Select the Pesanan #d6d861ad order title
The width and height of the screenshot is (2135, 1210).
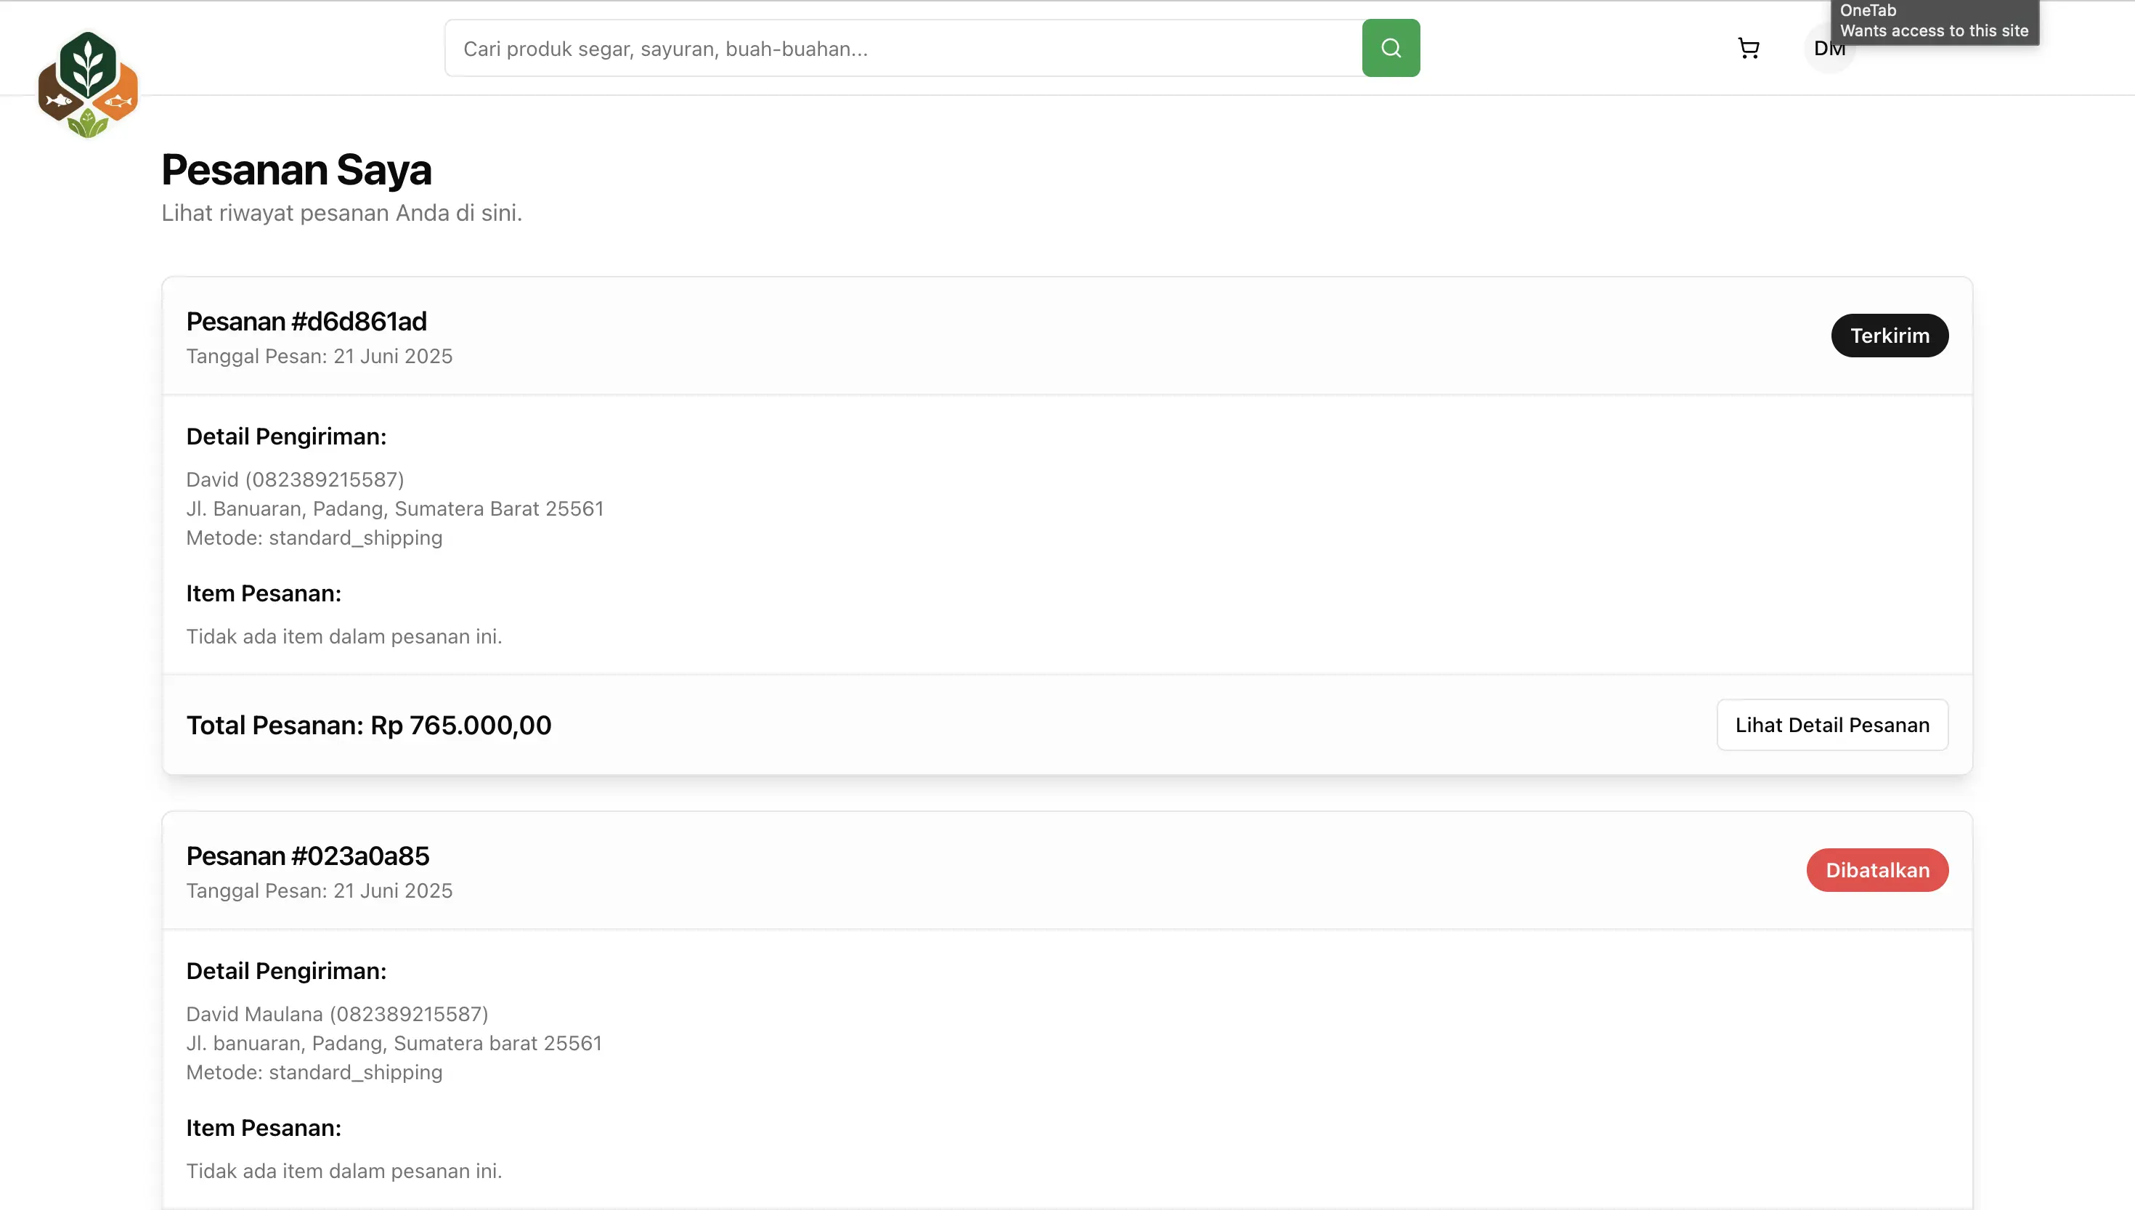306,322
